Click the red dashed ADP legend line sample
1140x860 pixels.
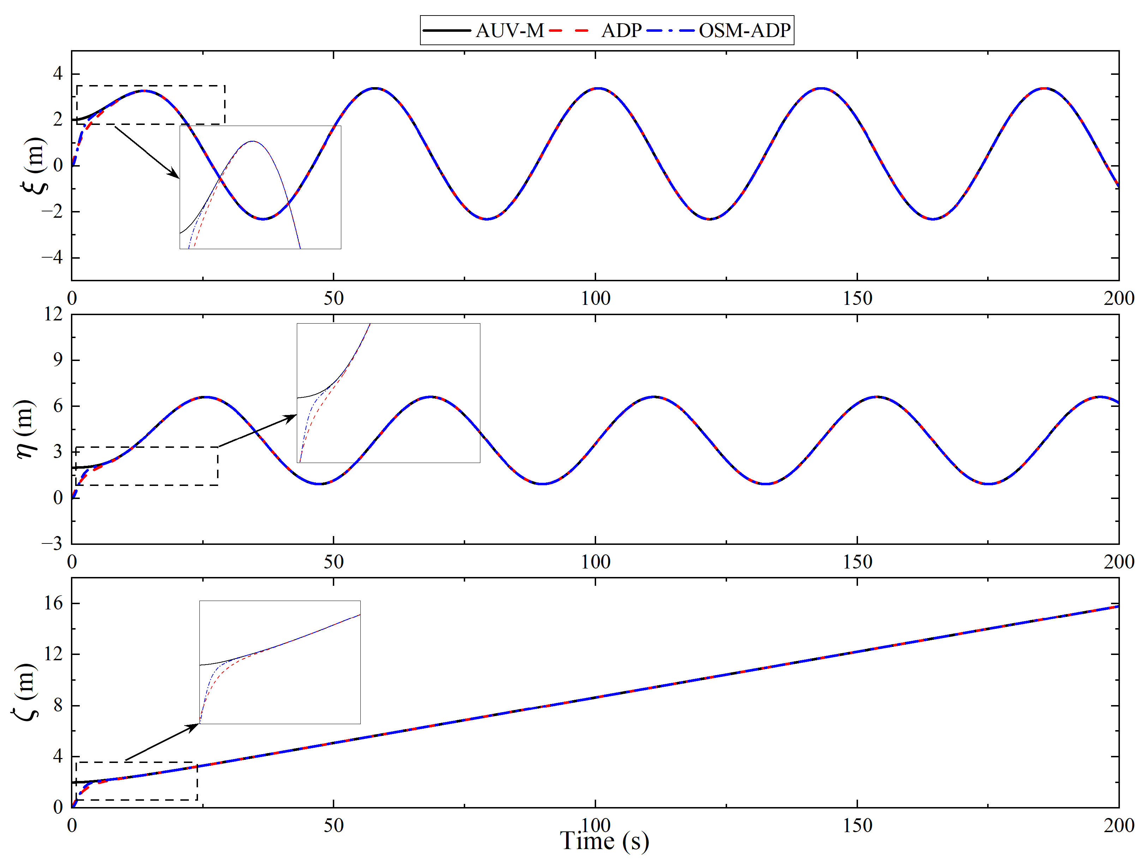(569, 30)
